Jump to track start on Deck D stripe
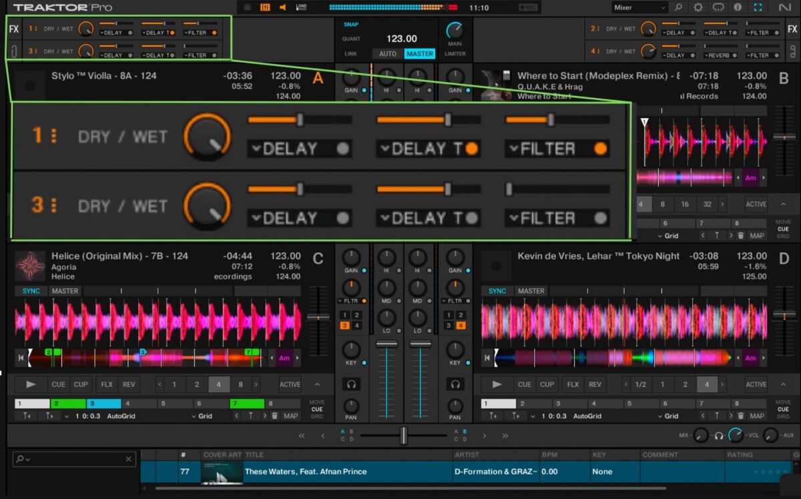Viewport: 801px width, 499px height. (488, 358)
